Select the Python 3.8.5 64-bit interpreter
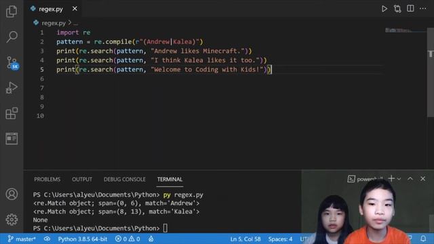This screenshot has height=244, width=434. 82,239
